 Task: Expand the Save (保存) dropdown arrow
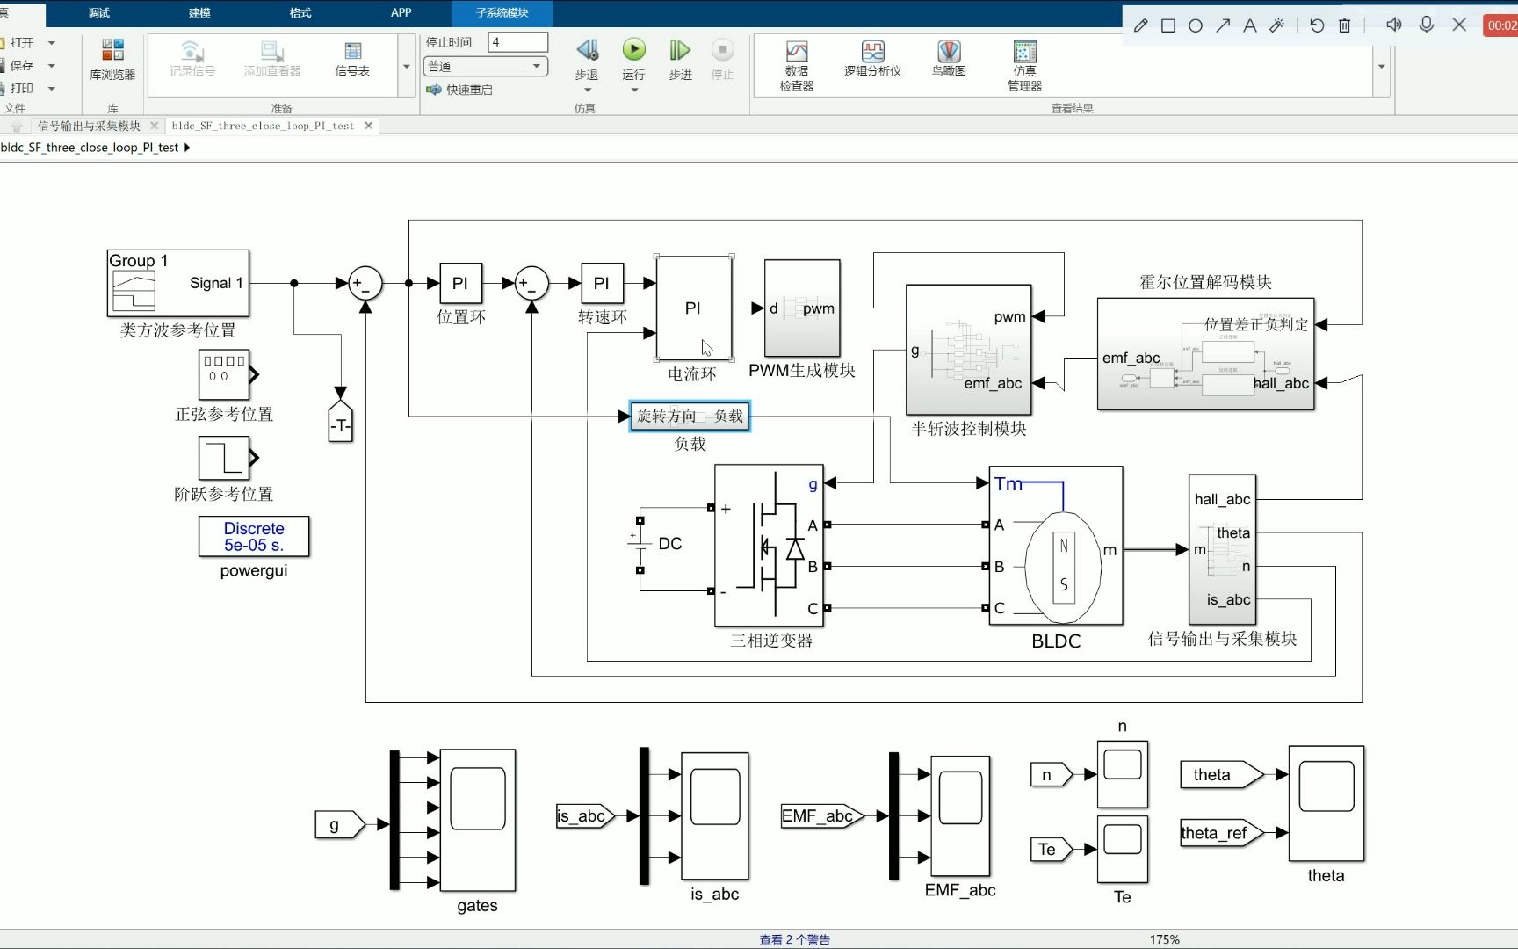point(51,66)
